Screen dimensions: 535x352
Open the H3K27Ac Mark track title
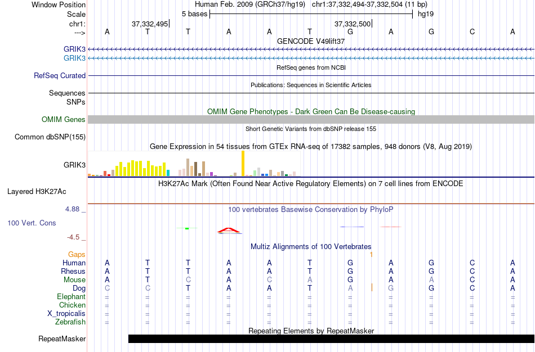click(x=311, y=184)
